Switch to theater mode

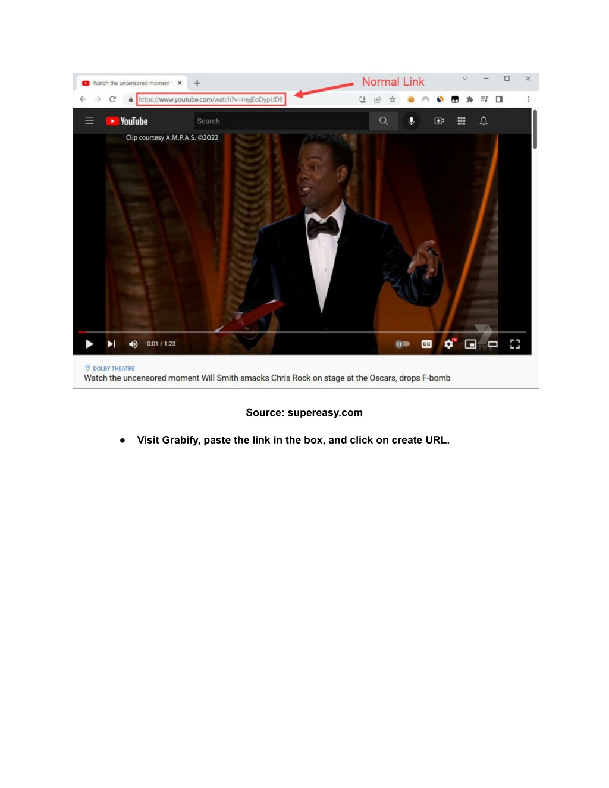(x=493, y=344)
